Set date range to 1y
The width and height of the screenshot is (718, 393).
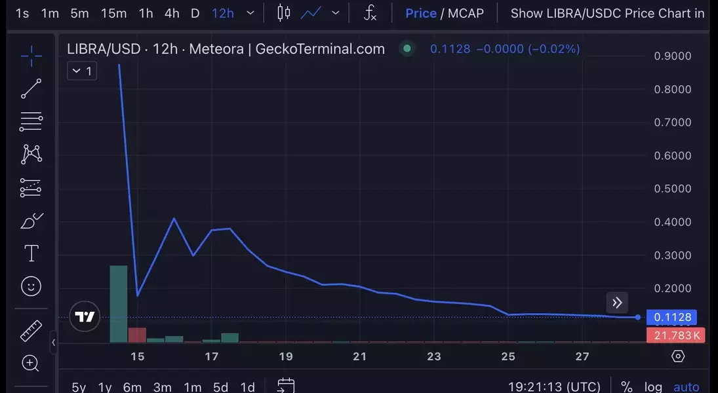pyautogui.click(x=105, y=388)
